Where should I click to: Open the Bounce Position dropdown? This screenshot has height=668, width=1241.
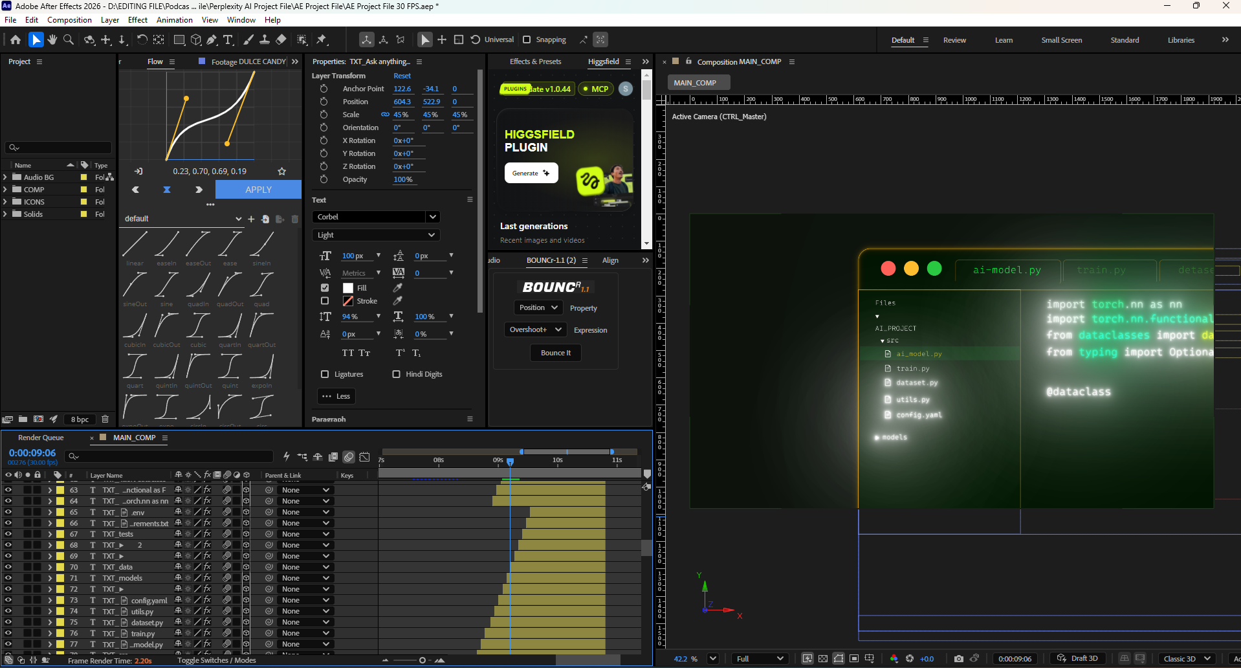click(538, 307)
